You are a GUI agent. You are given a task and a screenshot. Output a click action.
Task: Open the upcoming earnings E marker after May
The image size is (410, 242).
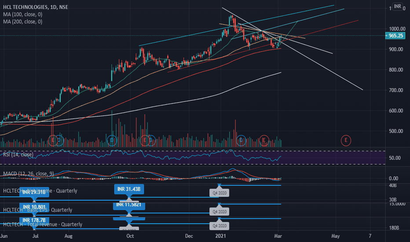click(x=346, y=140)
